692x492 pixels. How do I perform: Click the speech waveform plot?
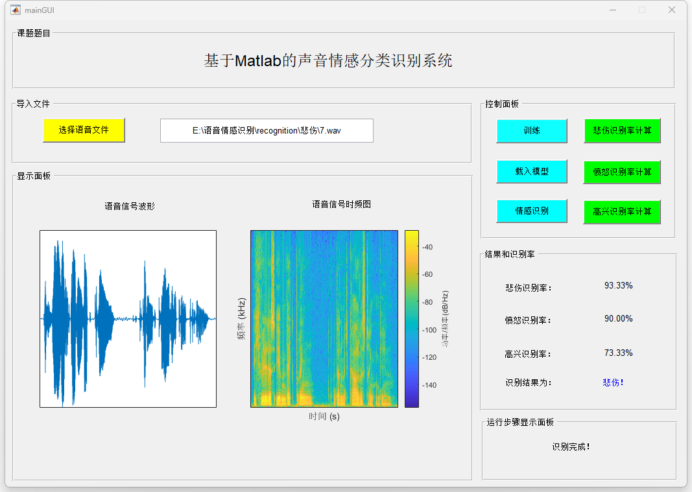pos(128,319)
